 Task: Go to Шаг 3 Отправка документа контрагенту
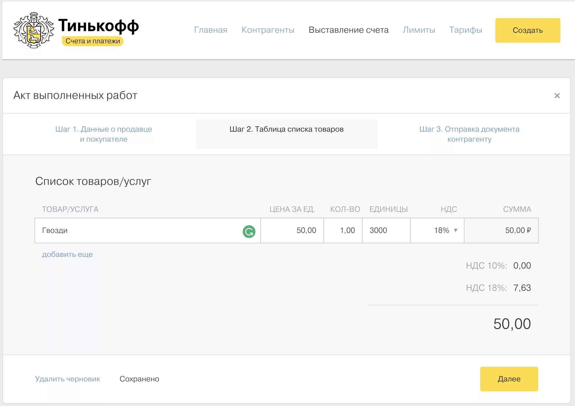tap(469, 134)
